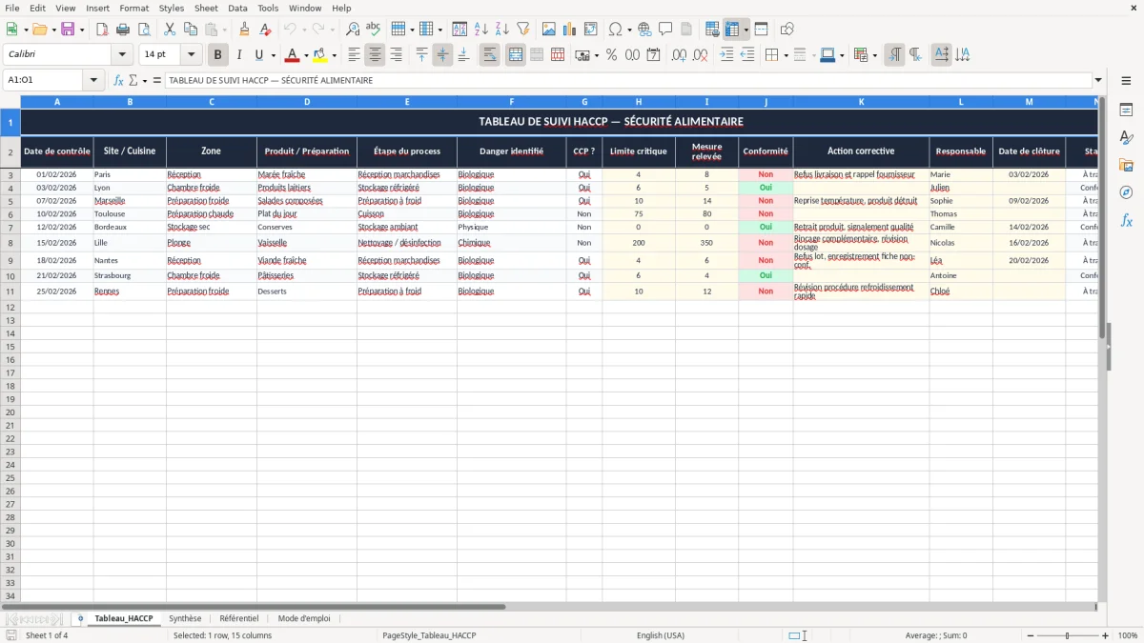Open the Function Wizard icon

pos(119,80)
